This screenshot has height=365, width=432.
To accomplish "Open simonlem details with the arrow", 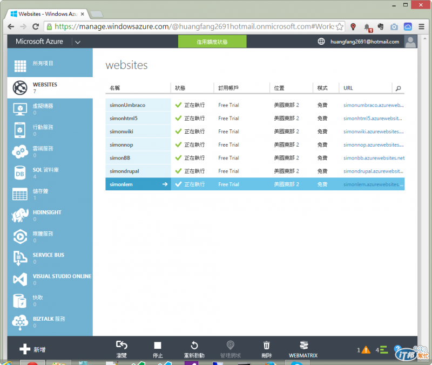I will [165, 184].
